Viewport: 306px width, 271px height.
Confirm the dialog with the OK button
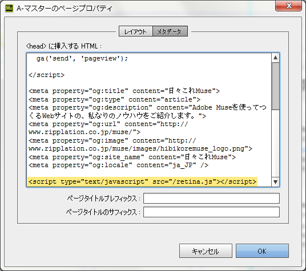pyautogui.click(x=262, y=250)
